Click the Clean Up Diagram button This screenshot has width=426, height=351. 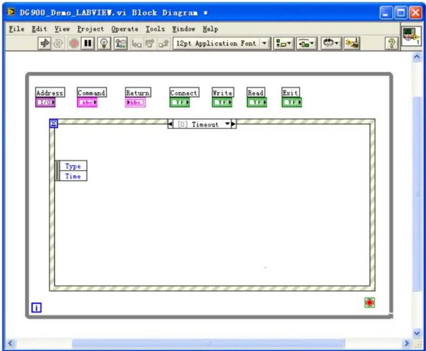(x=352, y=43)
